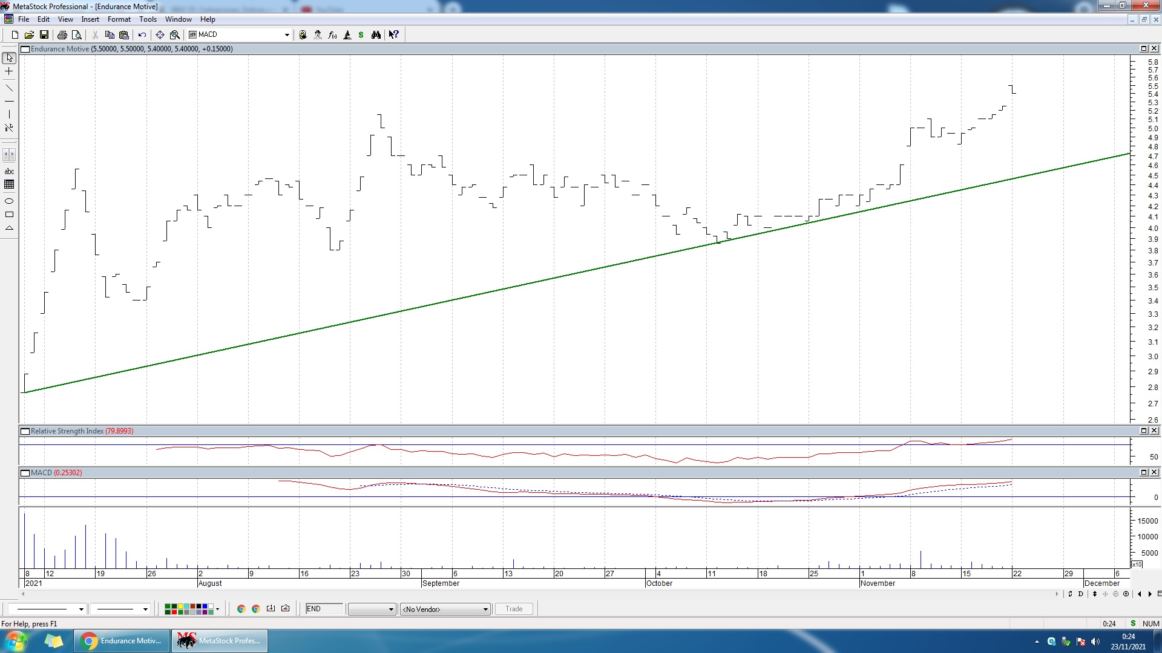Select the vertical line tool

click(x=9, y=114)
